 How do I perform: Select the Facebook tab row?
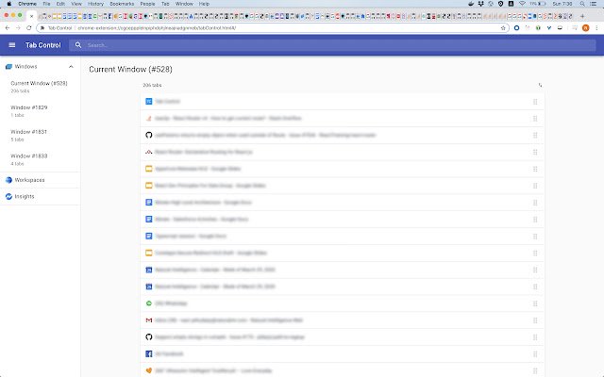342,354
